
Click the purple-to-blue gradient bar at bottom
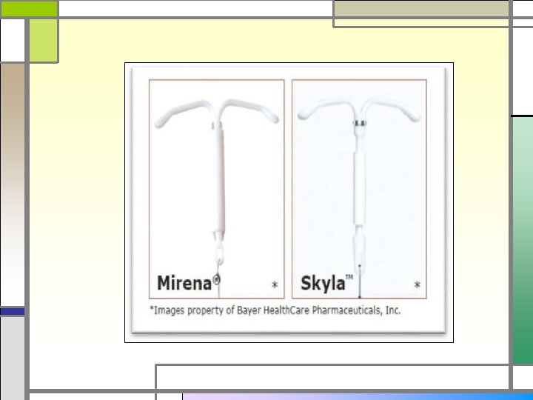pyautogui.click(x=358, y=397)
